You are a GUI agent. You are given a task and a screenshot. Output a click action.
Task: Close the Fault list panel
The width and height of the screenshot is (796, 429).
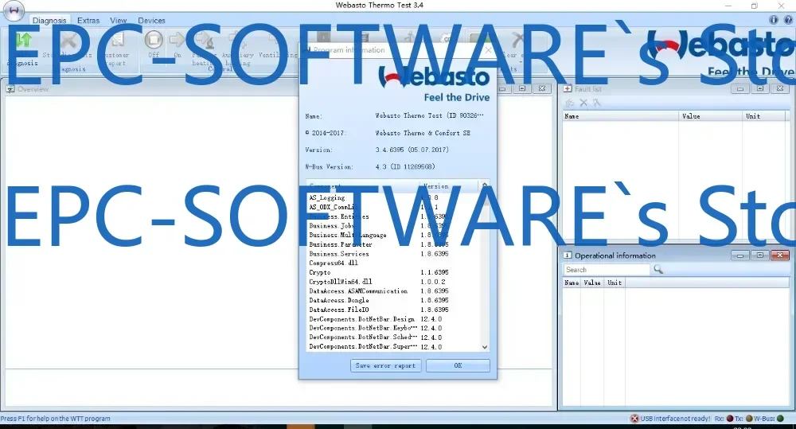pyautogui.click(x=780, y=89)
